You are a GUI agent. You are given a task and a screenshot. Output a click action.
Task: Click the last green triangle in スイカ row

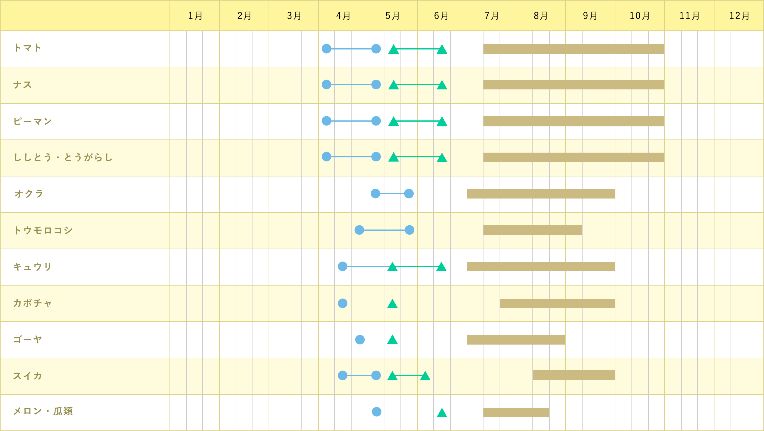[425, 376]
